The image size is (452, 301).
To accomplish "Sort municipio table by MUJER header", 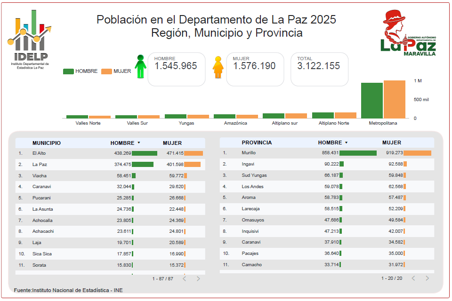I will click(172, 143).
